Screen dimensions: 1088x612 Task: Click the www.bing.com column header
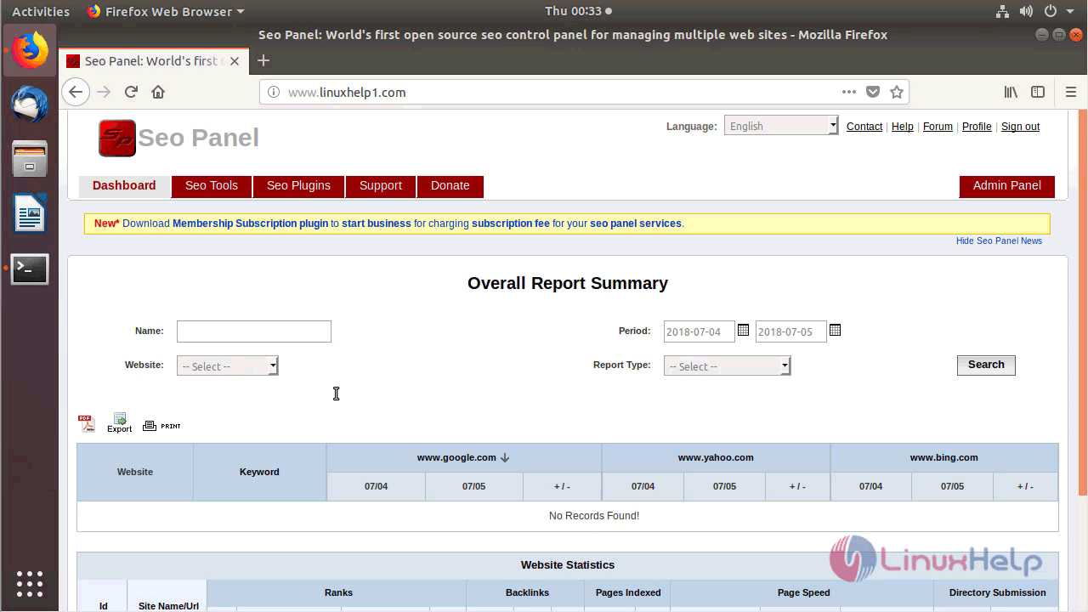point(944,457)
